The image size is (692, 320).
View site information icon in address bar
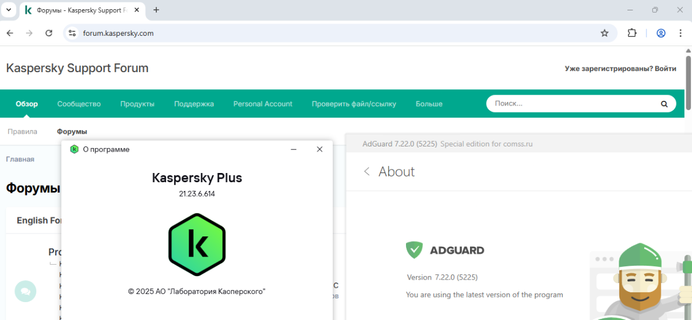[x=72, y=33]
